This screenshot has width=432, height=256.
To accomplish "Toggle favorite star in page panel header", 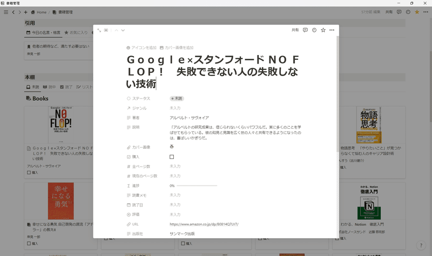I will [x=323, y=30].
